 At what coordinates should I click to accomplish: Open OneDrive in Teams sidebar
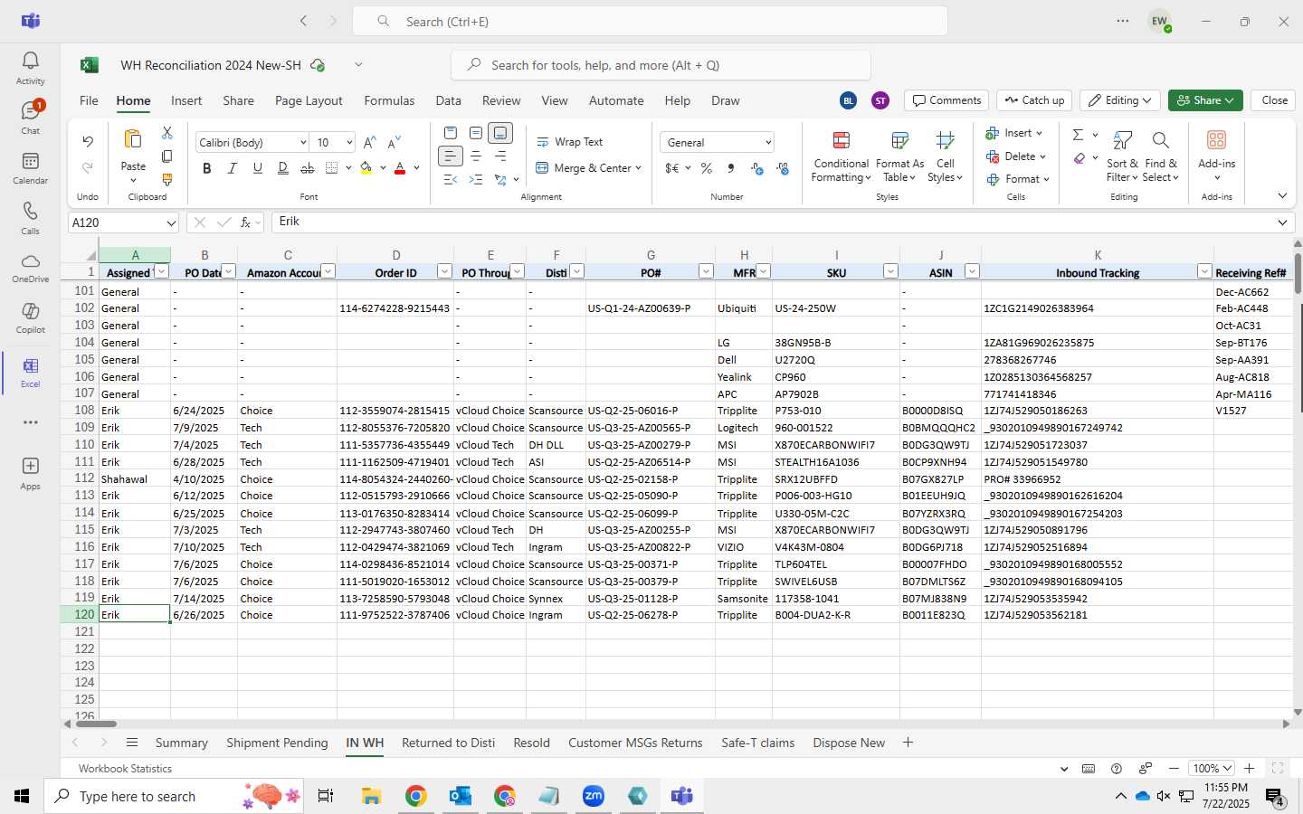click(x=30, y=268)
